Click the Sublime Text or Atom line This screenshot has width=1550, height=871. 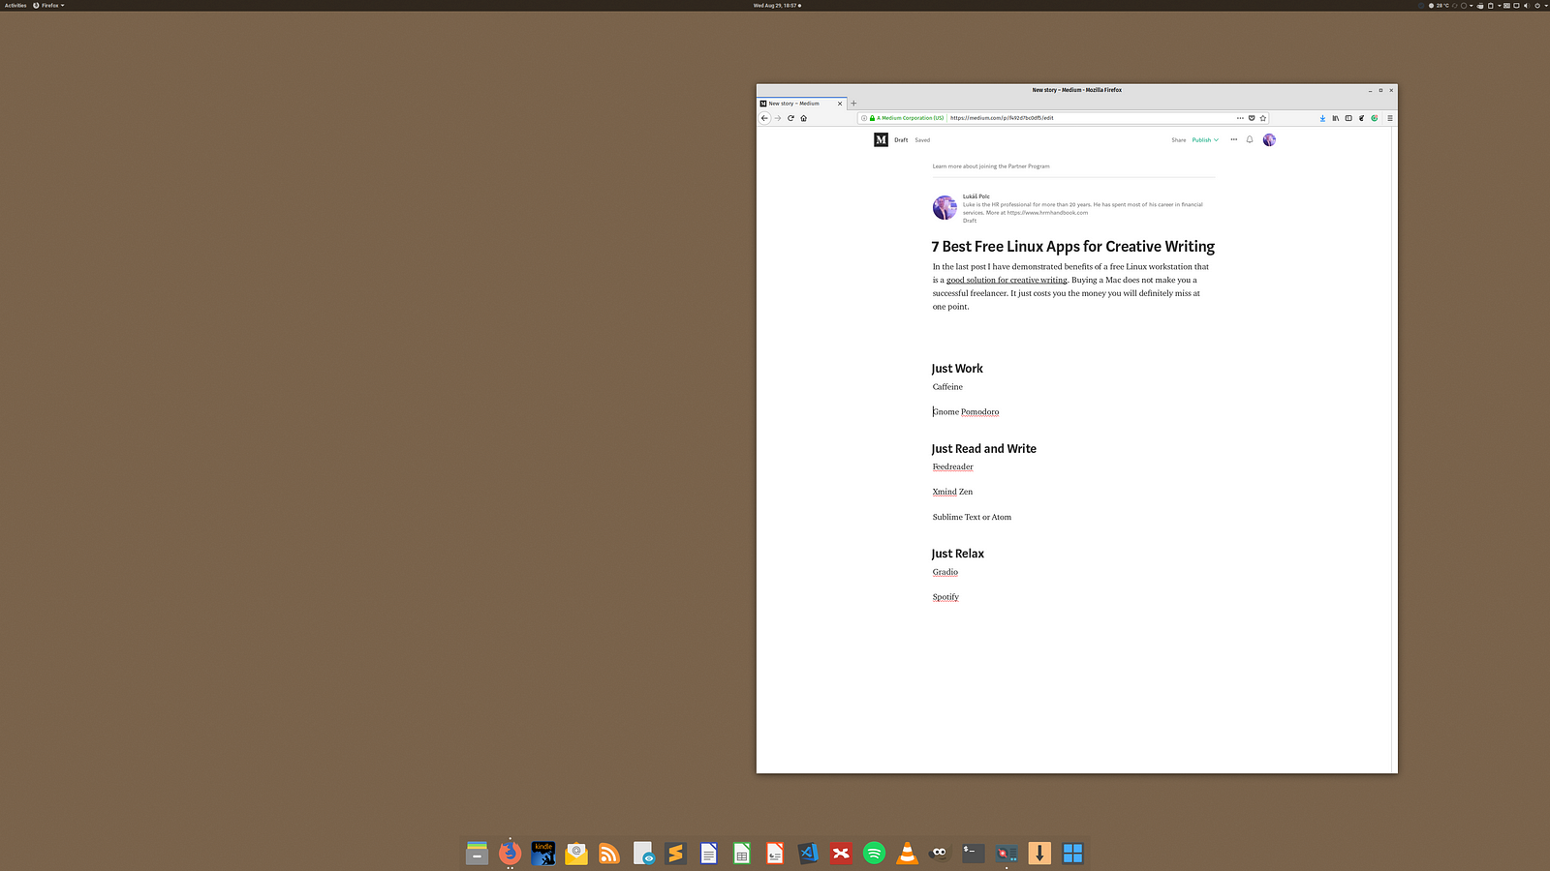point(972,518)
